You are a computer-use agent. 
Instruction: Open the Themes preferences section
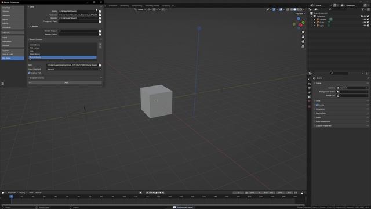[x=13, y=12]
